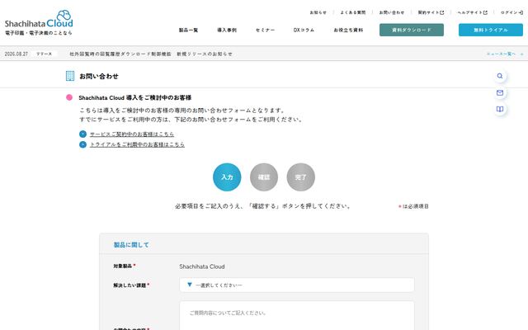
Task: Click the リリース tag in news bar
Action: (x=44, y=54)
